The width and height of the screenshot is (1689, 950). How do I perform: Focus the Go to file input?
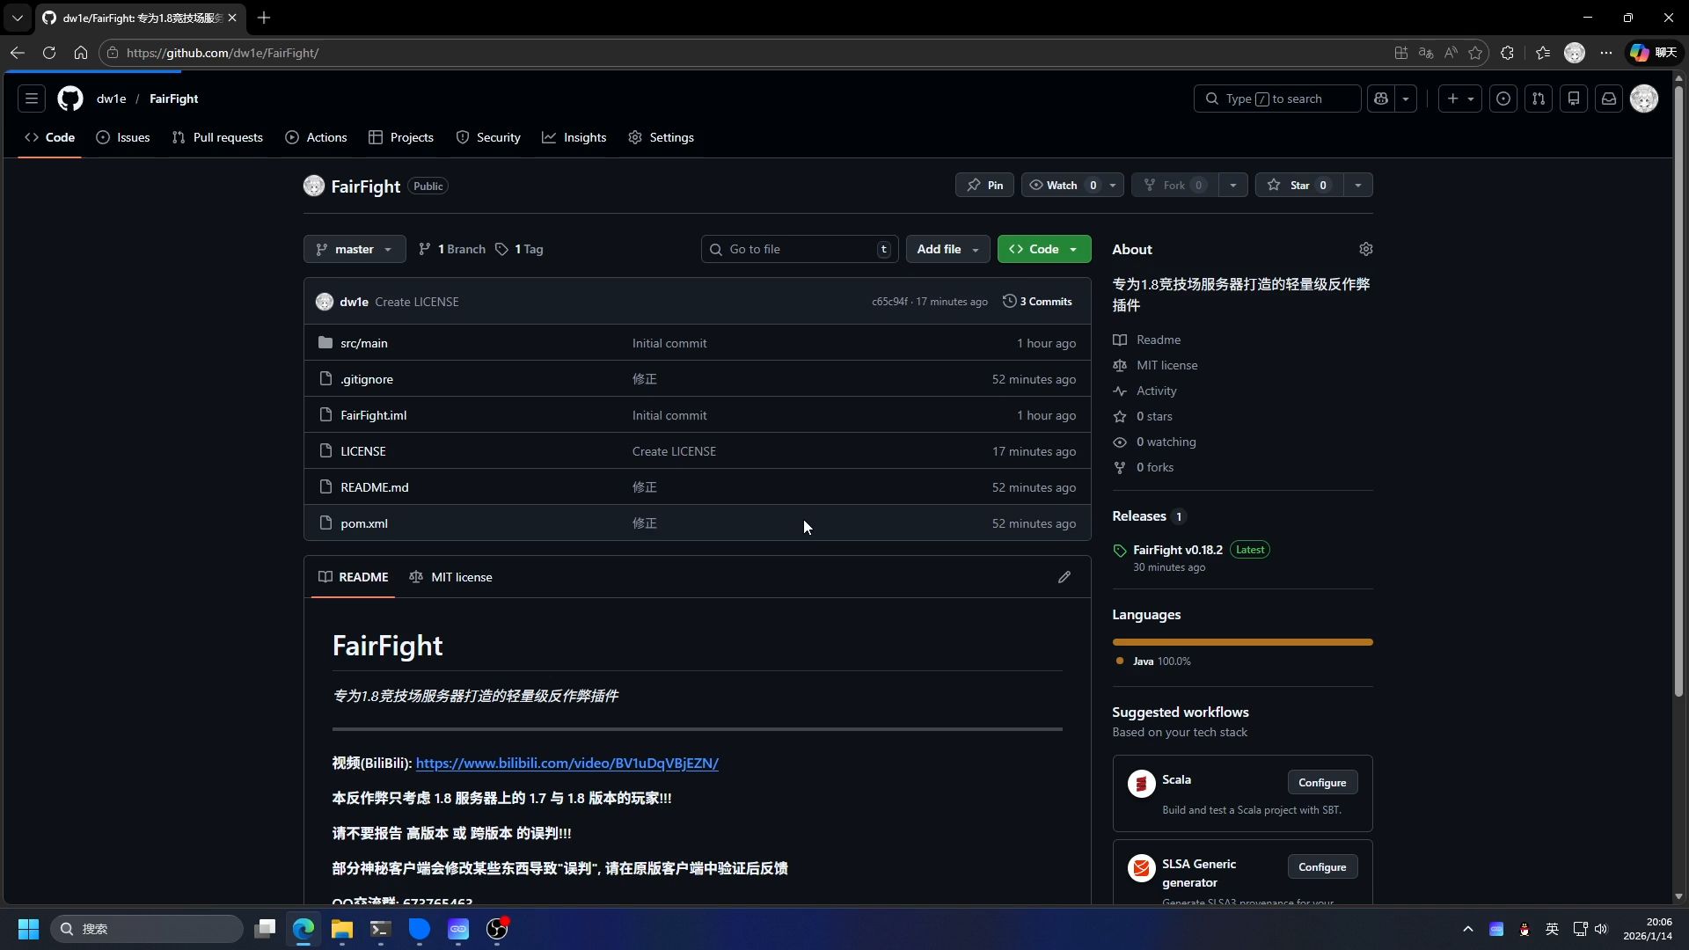click(799, 250)
